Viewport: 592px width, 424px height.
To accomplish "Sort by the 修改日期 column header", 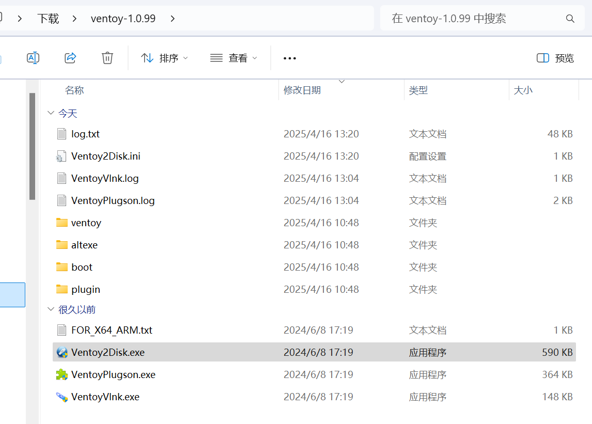I will tap(302, 90).
